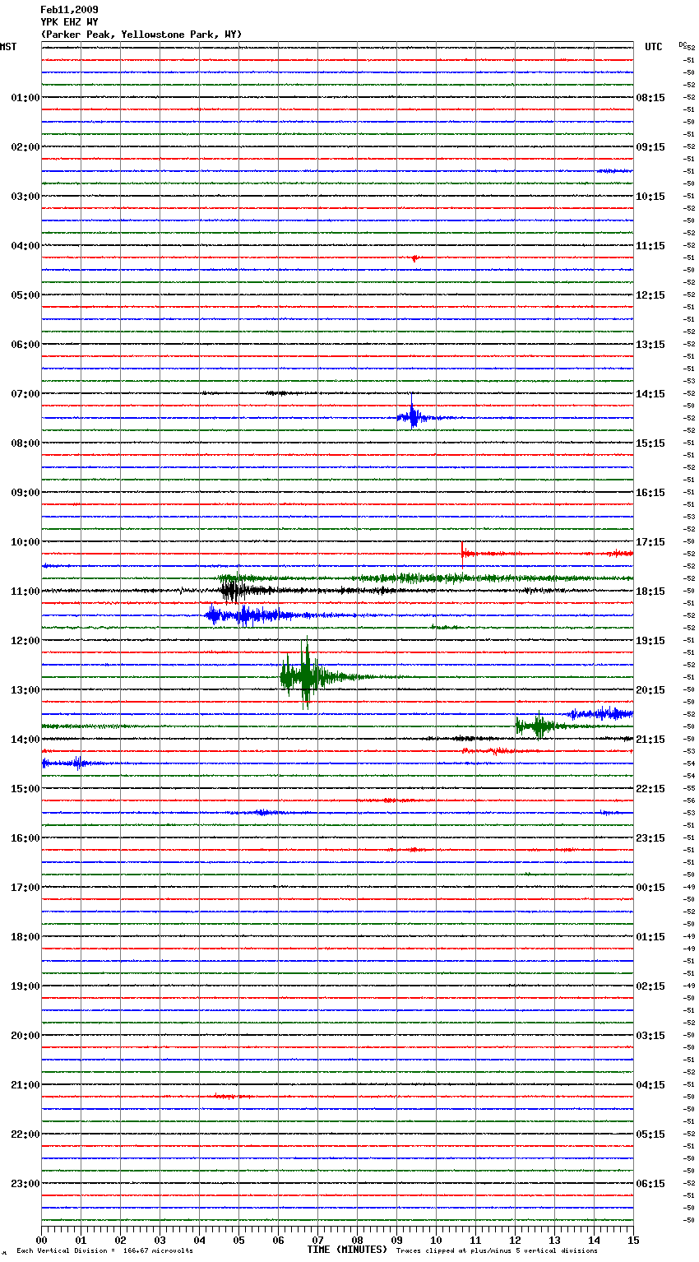
Task: Click the UTC column header
Action: coord(653,47)
